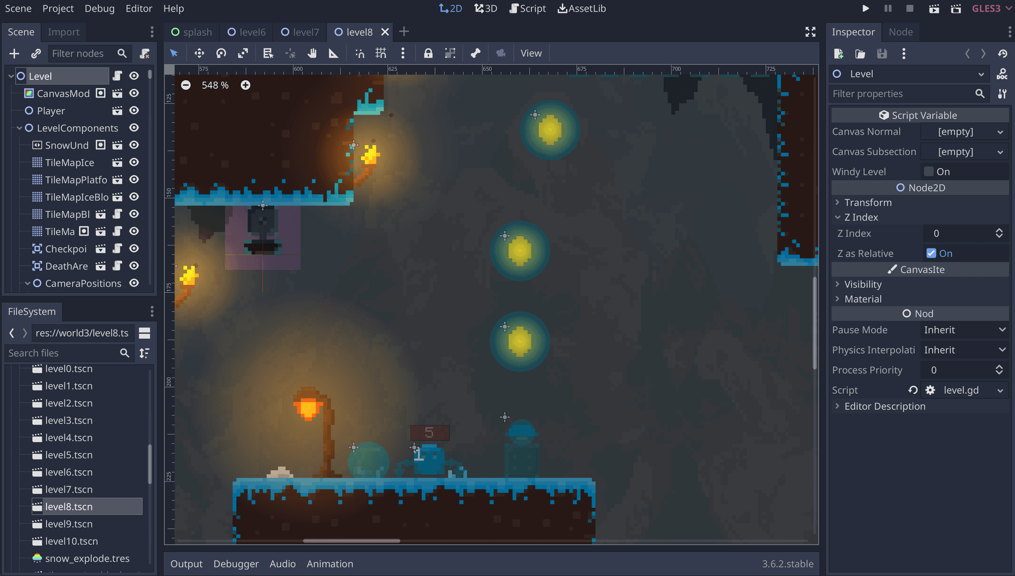Open the Animation bottom panel
This screenshot has width=1015, height=576.
tap(330, 564)
